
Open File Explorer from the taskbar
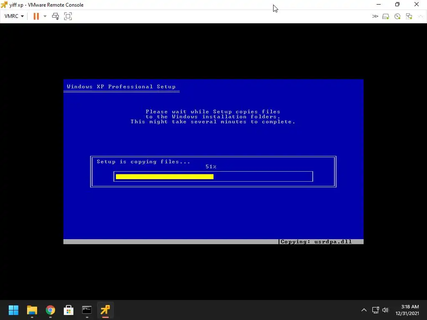[x=32, y=310]
